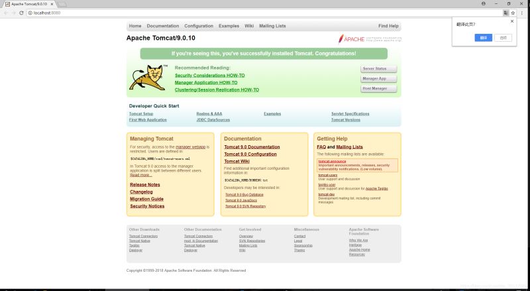Open Security Considerations HOW-TO link
The height and width of the screenshot is (291, 530).
[209, 76]
